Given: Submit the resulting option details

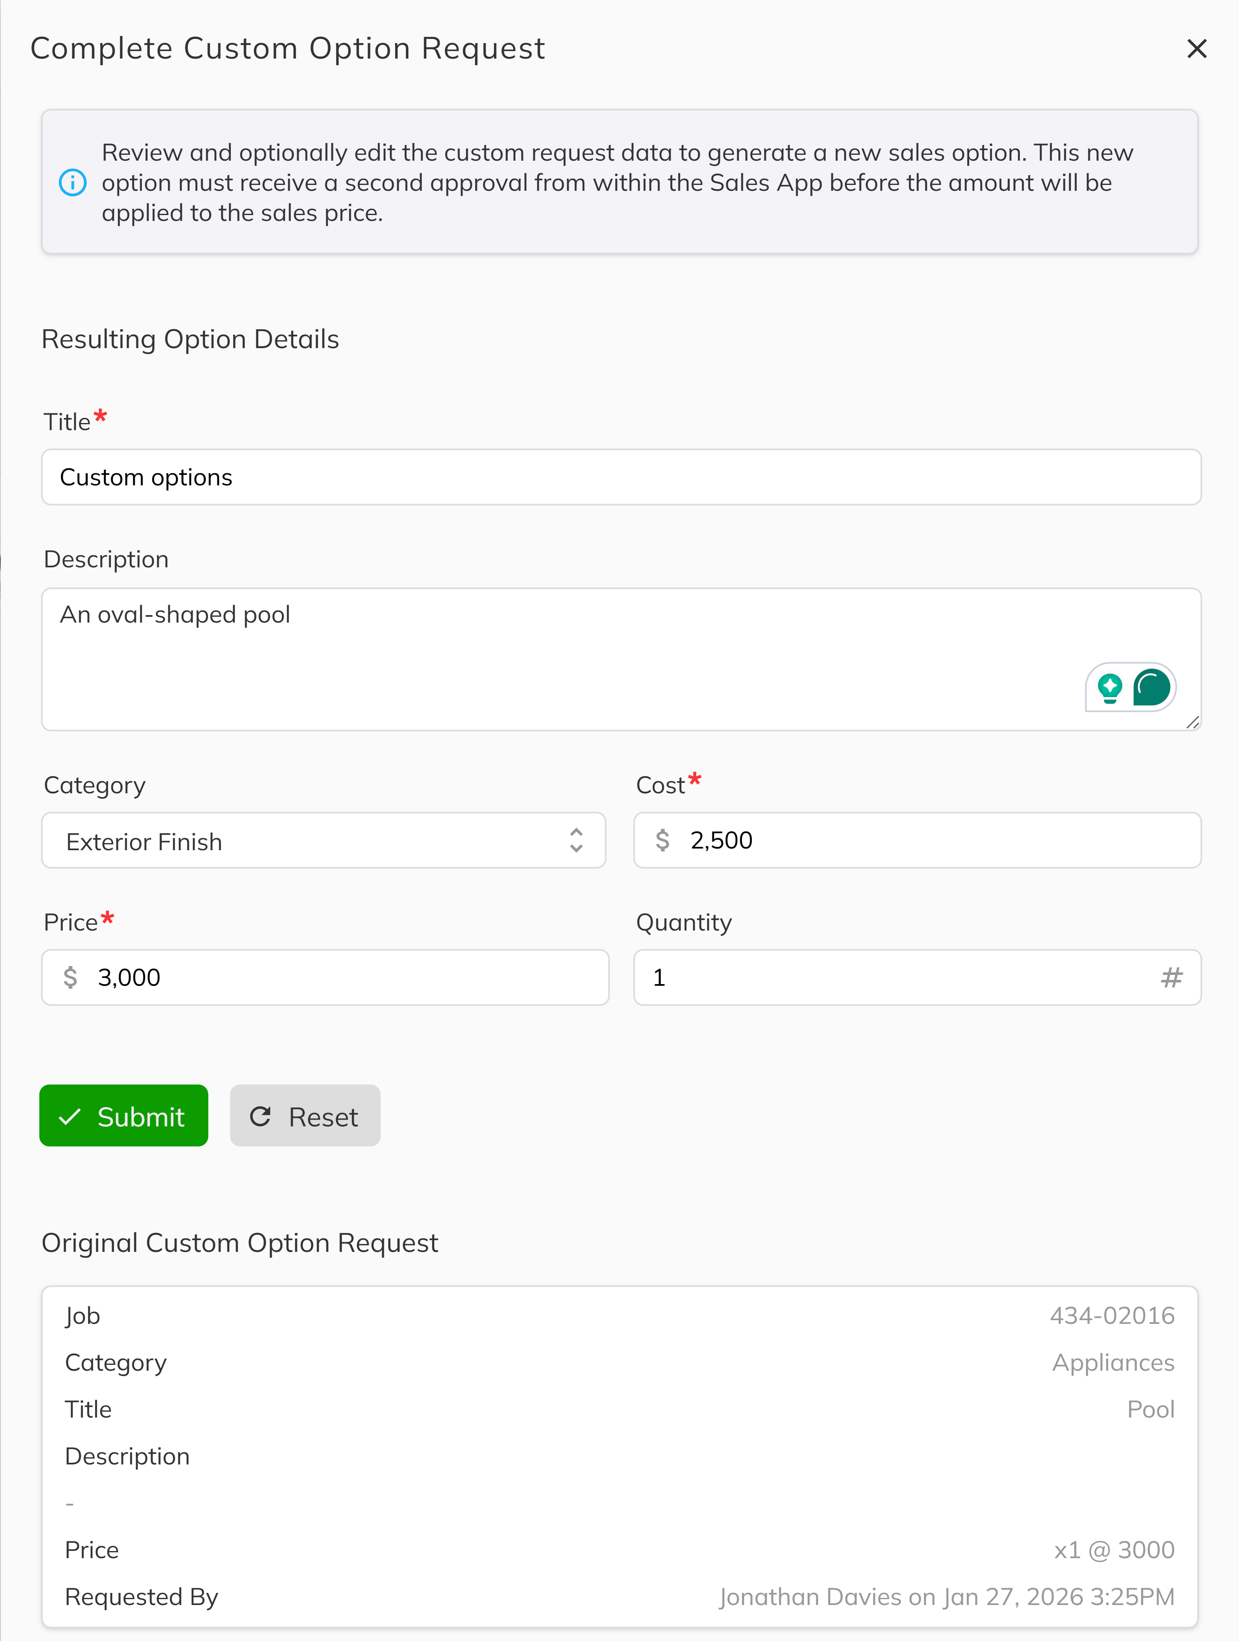Looking at the screenshot, I should pyautogui.click(x=123, y=1116).
